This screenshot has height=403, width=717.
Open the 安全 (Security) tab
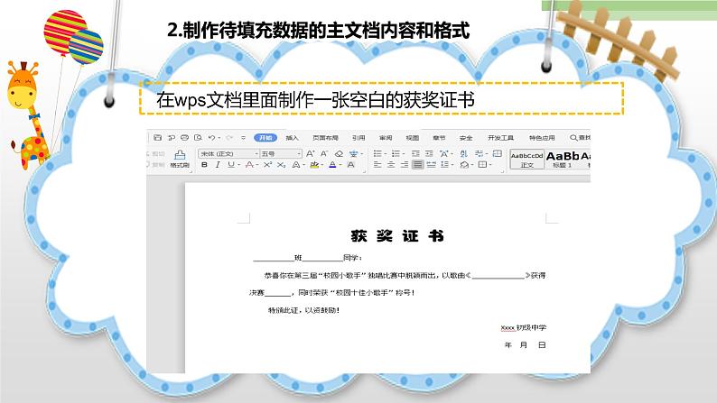pyautogui.click(x=466, y=138)
